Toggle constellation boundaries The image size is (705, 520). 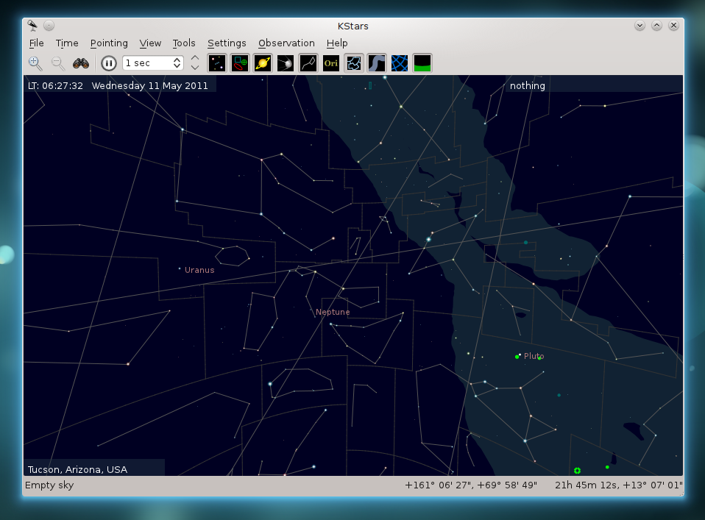354,63
